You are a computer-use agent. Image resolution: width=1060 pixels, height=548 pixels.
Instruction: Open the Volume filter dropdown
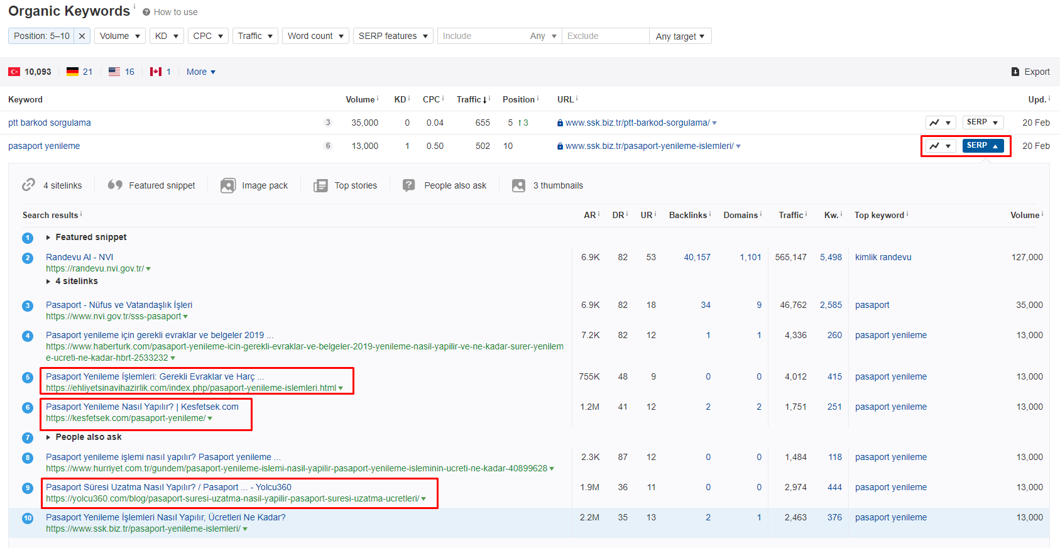pyautogui.click(x=120, y=36)
